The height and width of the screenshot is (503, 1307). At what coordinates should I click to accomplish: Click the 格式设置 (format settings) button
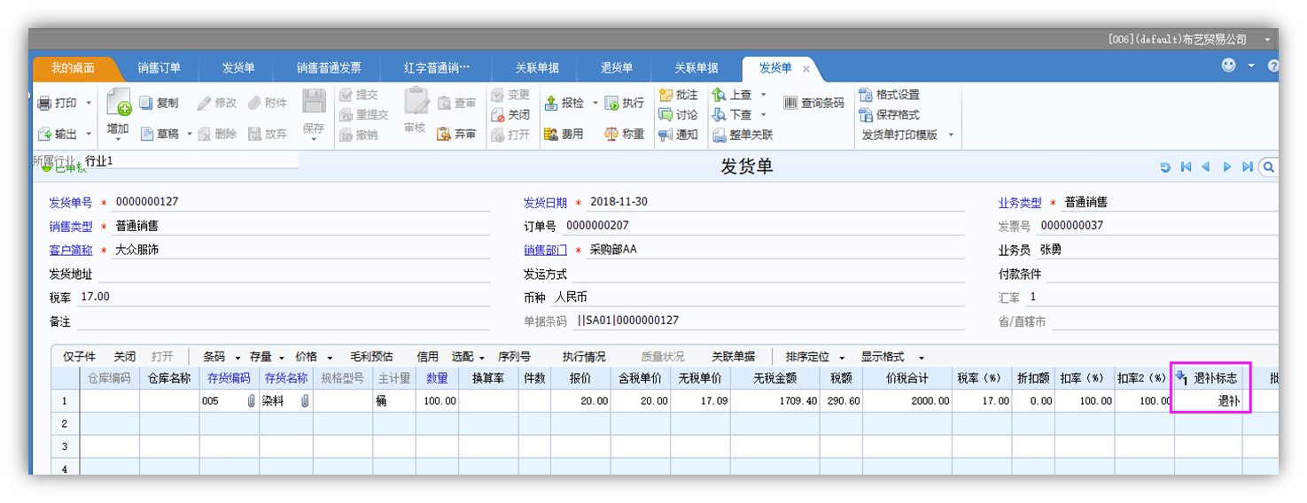[x=890, y=95]
